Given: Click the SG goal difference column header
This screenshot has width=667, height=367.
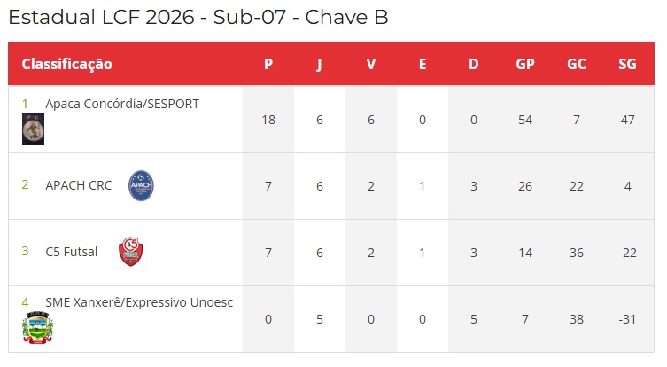Looking at the screenshot, I should point(627,64).
